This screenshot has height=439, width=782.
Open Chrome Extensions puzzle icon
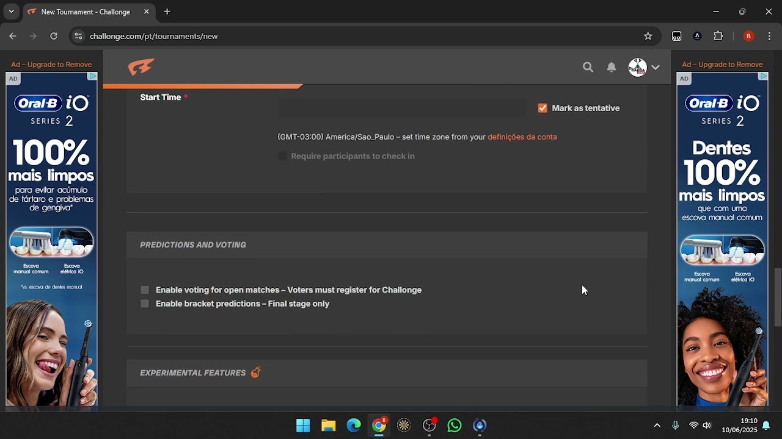(718, 36)
